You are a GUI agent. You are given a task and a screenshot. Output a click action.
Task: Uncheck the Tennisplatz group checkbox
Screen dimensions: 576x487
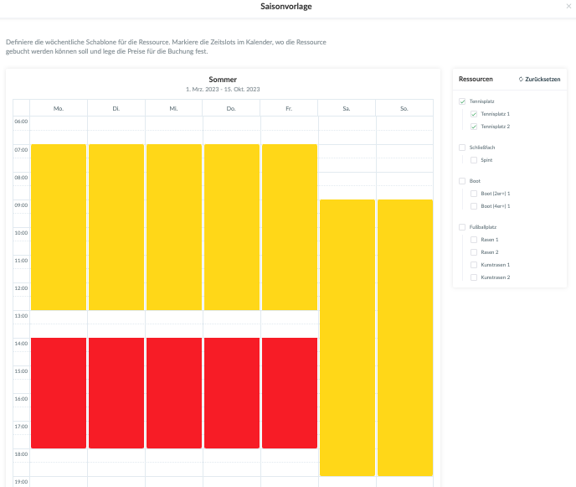(x=462, y=101)
